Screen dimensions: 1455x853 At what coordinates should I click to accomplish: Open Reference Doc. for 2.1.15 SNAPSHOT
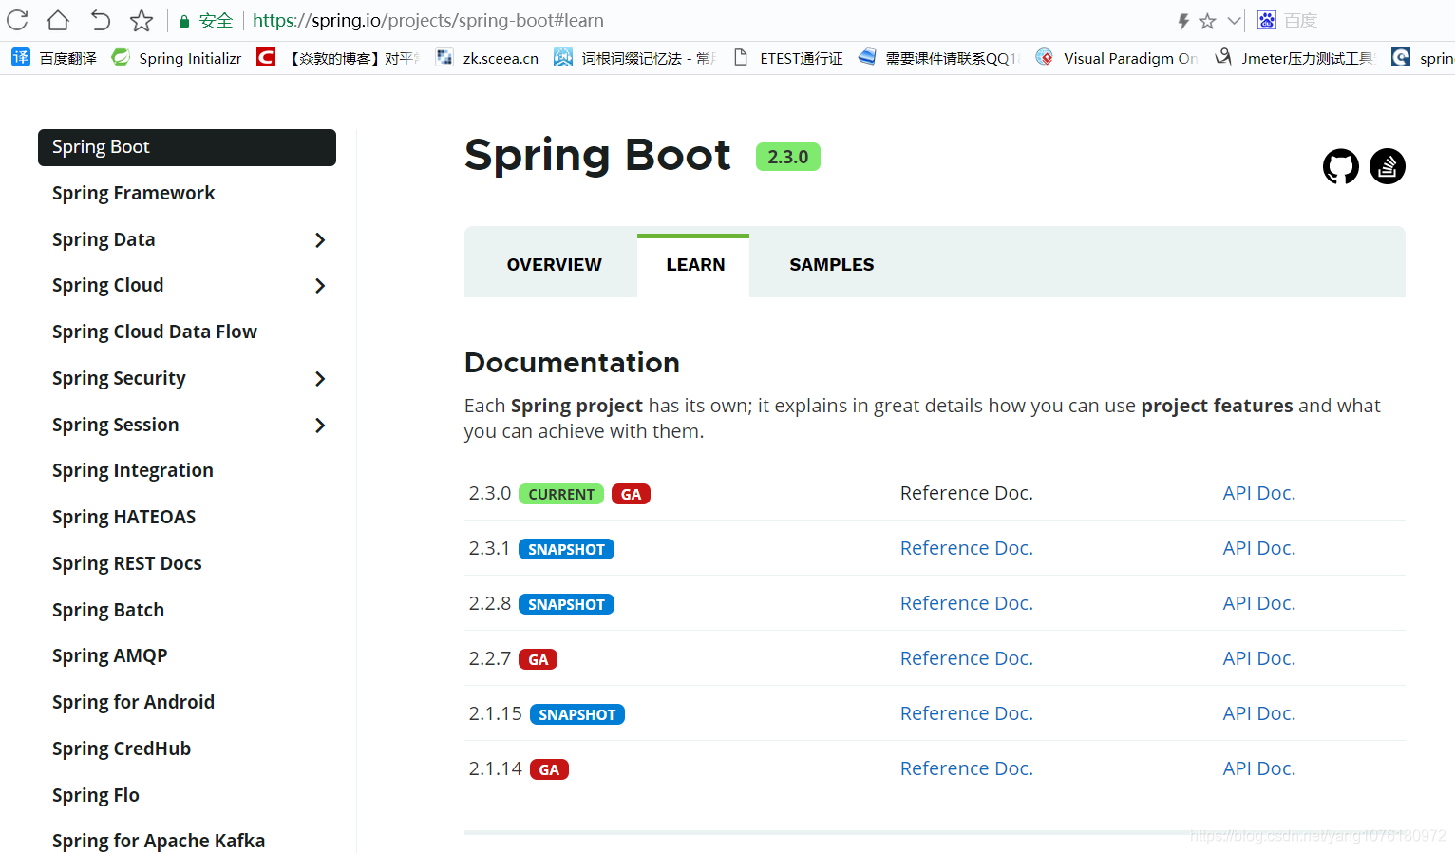click(x=967, y=713)
